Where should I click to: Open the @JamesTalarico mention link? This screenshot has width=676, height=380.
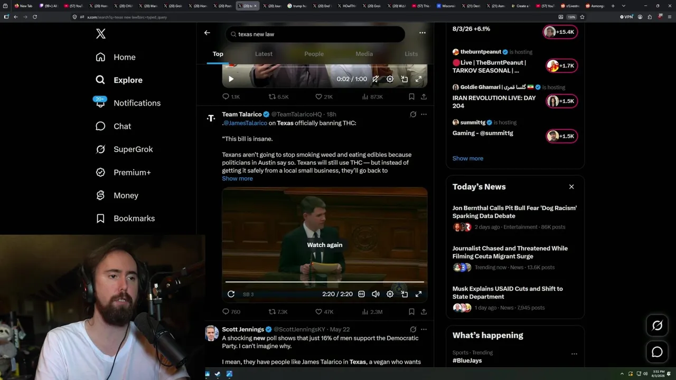(245, 123)
